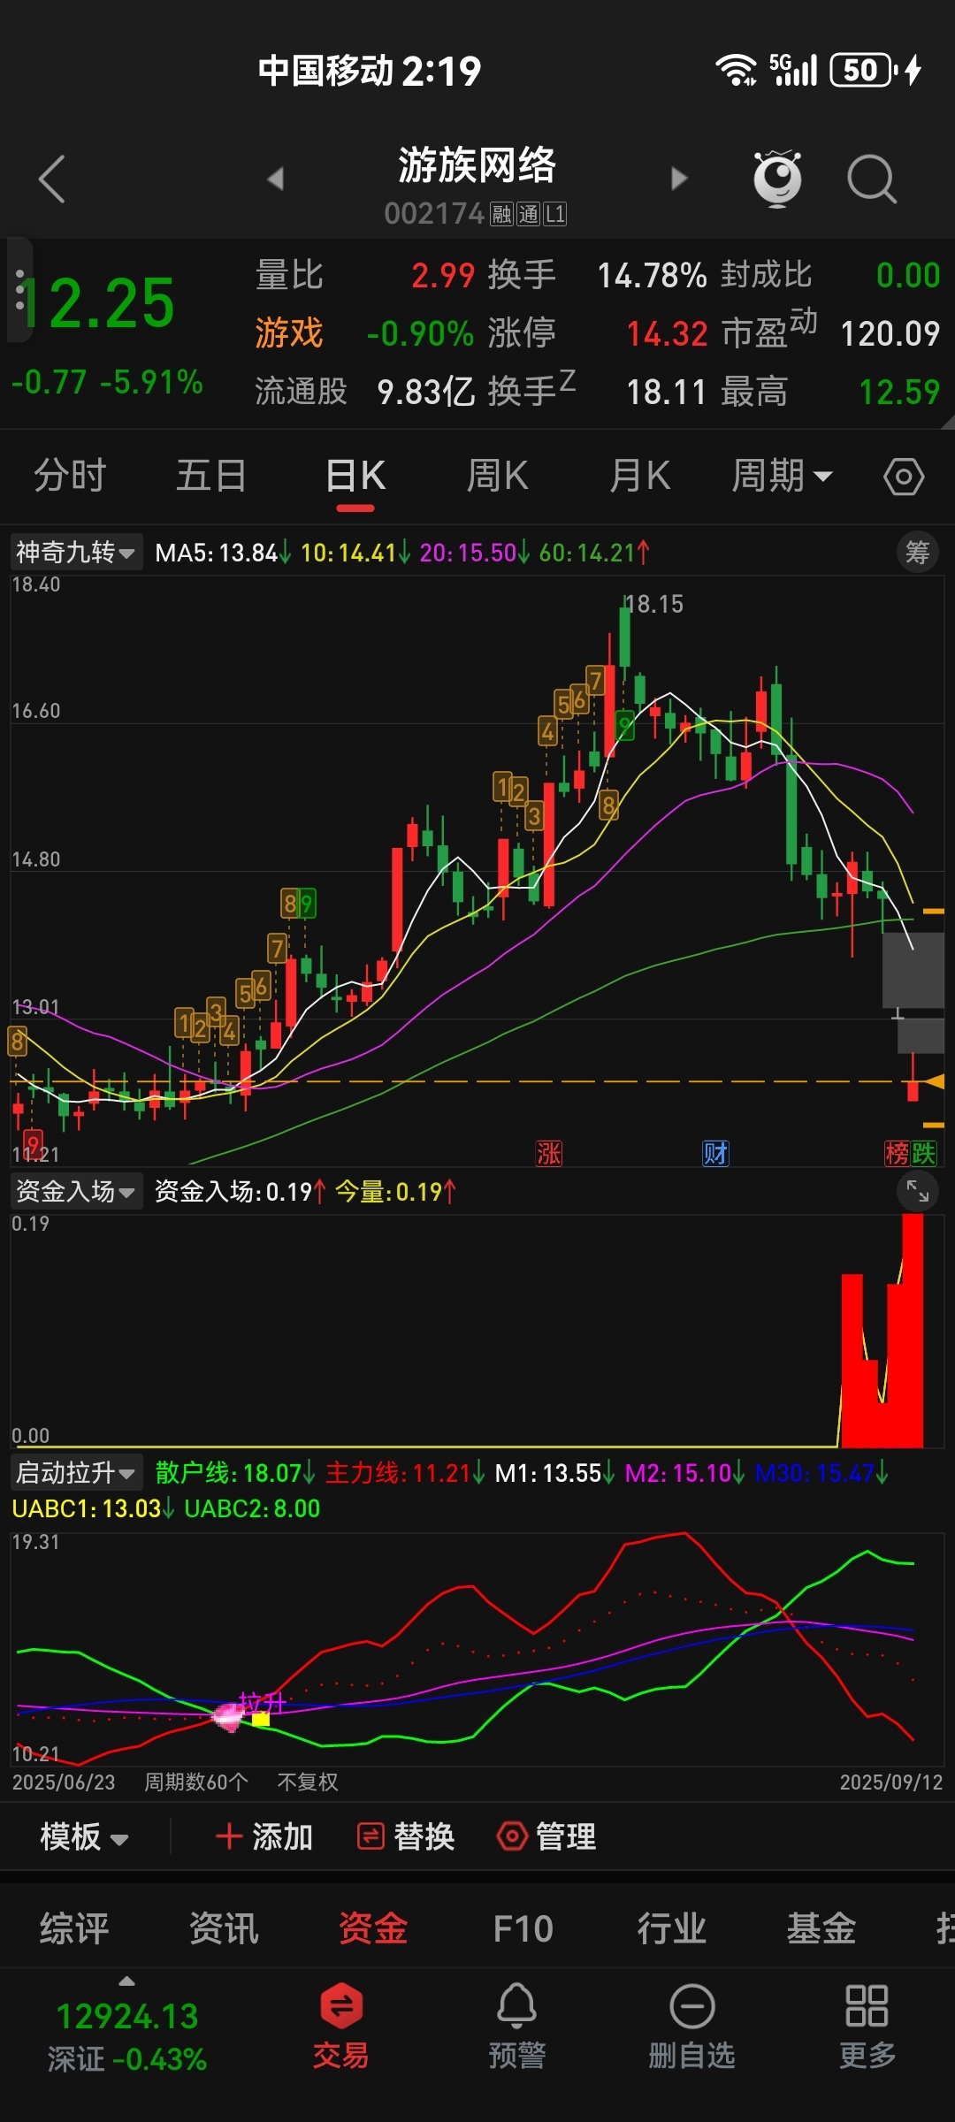Switch to 周K tab
Screen dimensions: 955x2122
[497, 476]
